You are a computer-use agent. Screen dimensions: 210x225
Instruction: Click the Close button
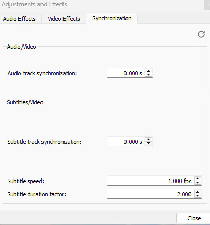194,218
